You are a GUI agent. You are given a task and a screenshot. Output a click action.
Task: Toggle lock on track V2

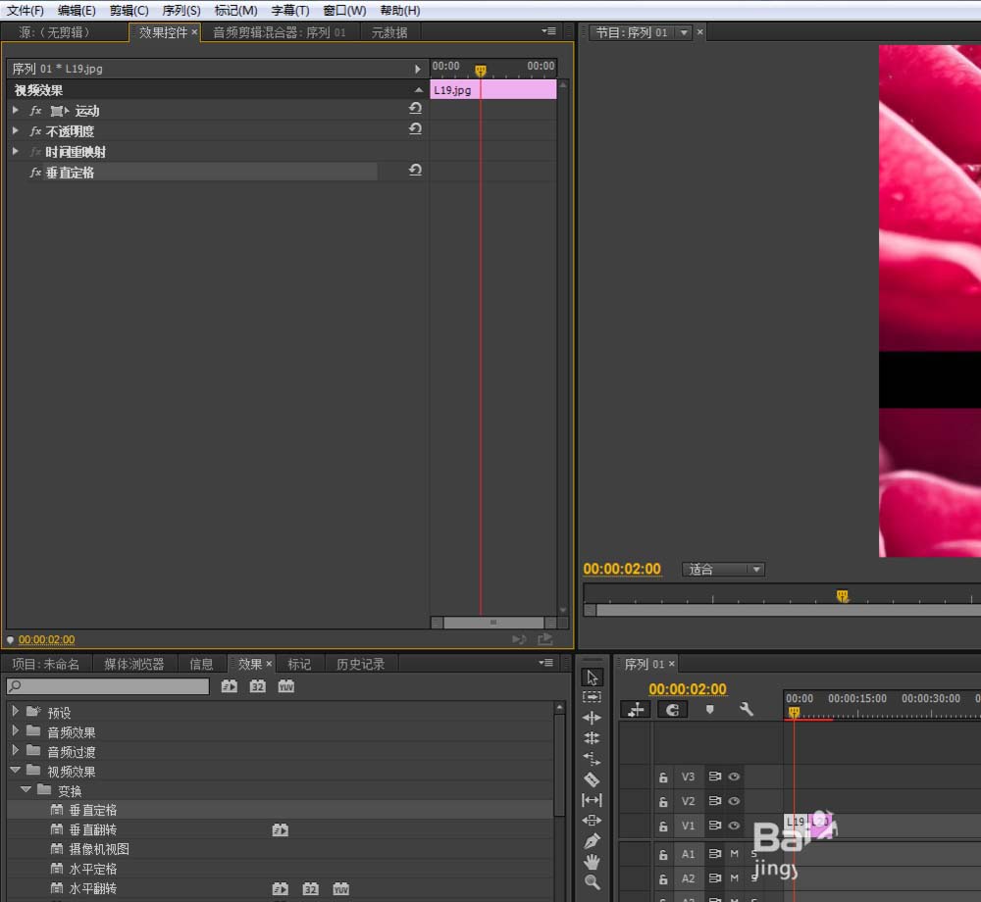pyautogui.click(x=663, y=801)
